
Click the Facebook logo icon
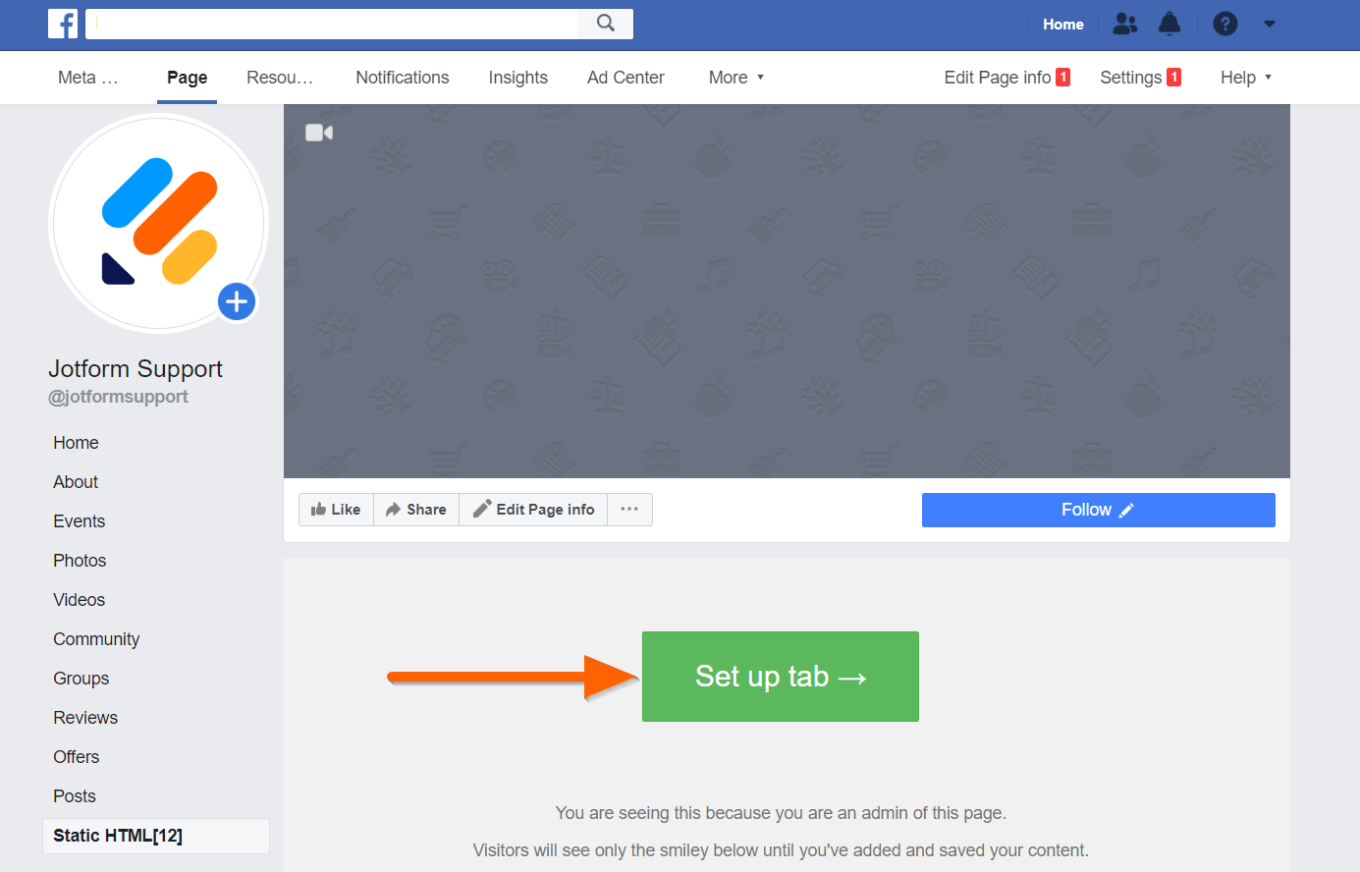point(63,24)
